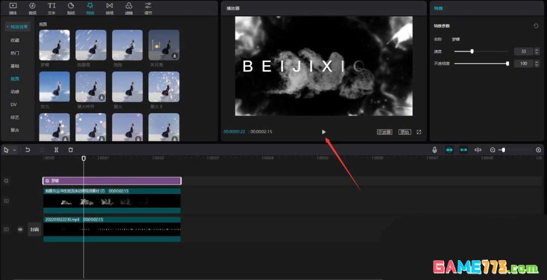
Task: Show the 动感 dynamic effects category
Action: pyautogui.click(x=15, y=91)
